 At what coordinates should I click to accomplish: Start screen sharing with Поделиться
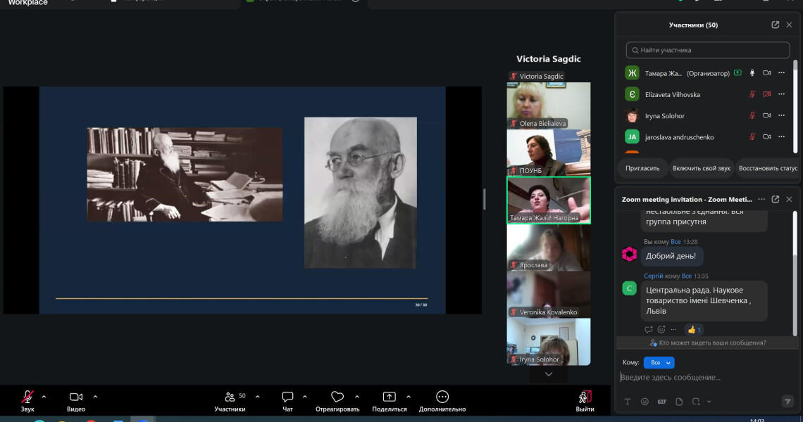coord(390,401)
